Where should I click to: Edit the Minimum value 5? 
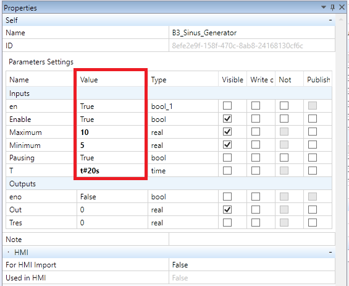[112, 145]
